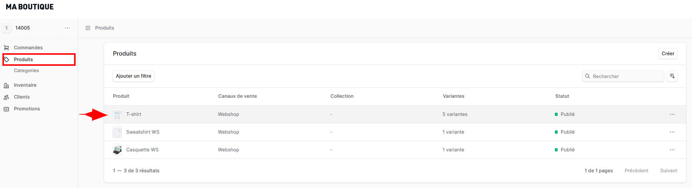Open store 14005 options menu
This screenshot has width=692, height=188.
coord(67,28)
